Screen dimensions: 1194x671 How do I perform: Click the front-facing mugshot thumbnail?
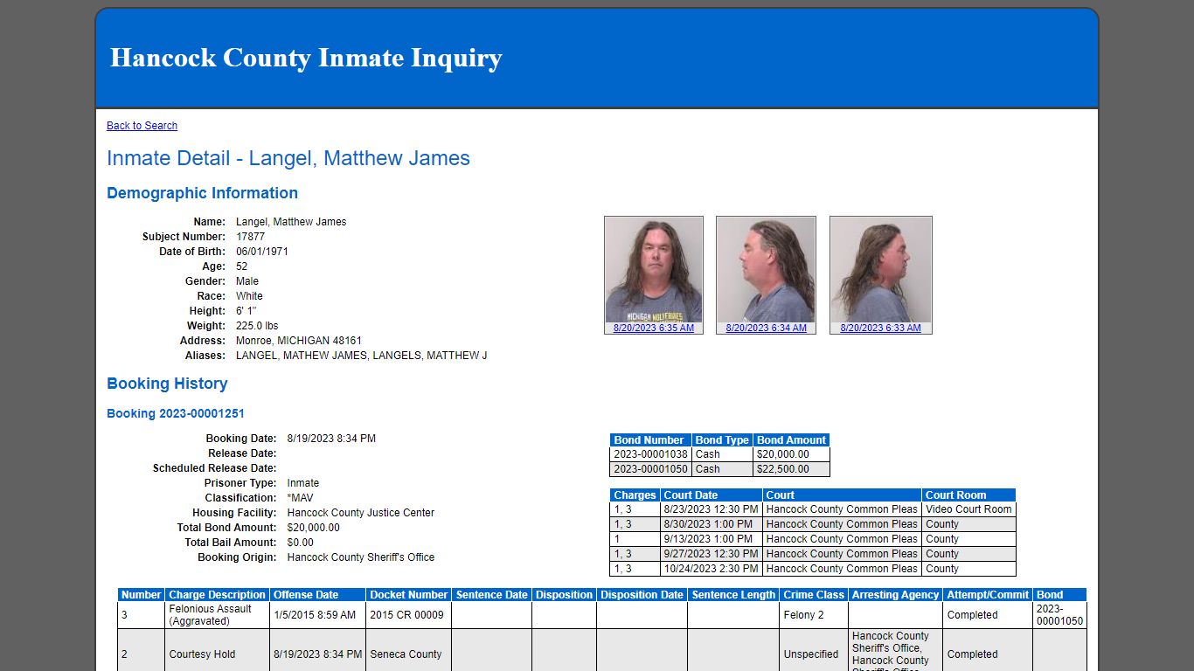[x=654, y=270]
